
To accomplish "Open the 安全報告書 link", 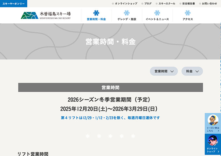I will tap(187, 4).
